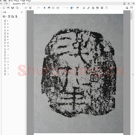Click the printer icon in toolbar

coord(12,8)
